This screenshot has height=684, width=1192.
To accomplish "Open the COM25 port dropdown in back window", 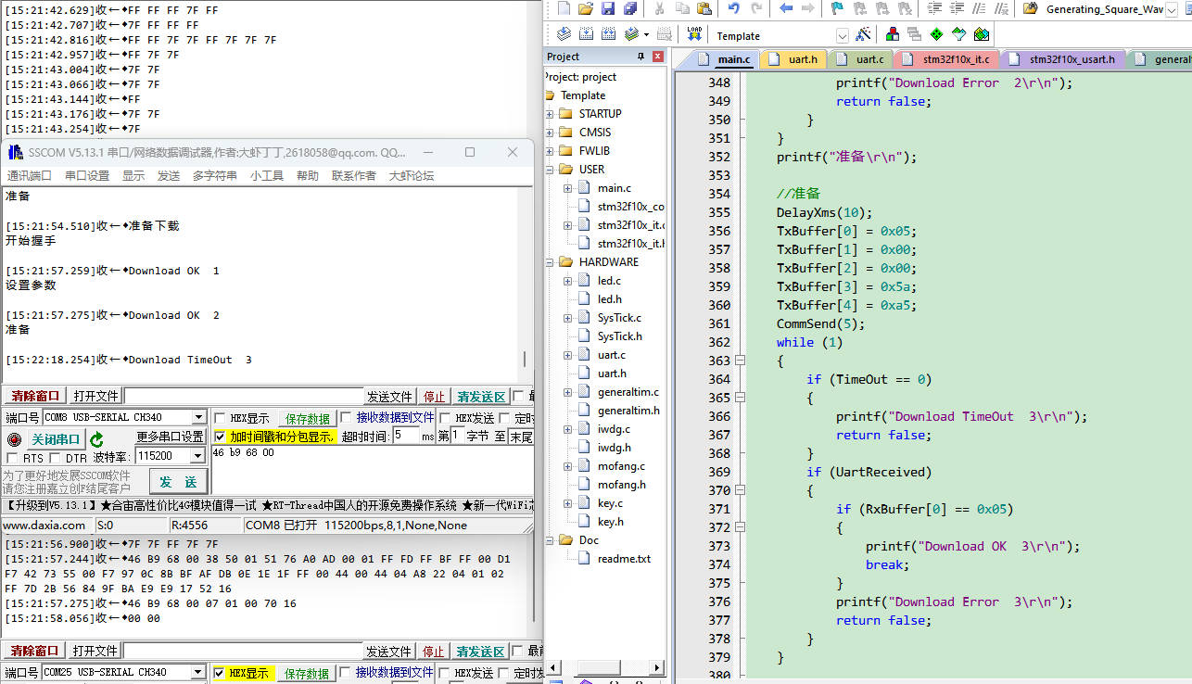I will [x=198, y=672].
